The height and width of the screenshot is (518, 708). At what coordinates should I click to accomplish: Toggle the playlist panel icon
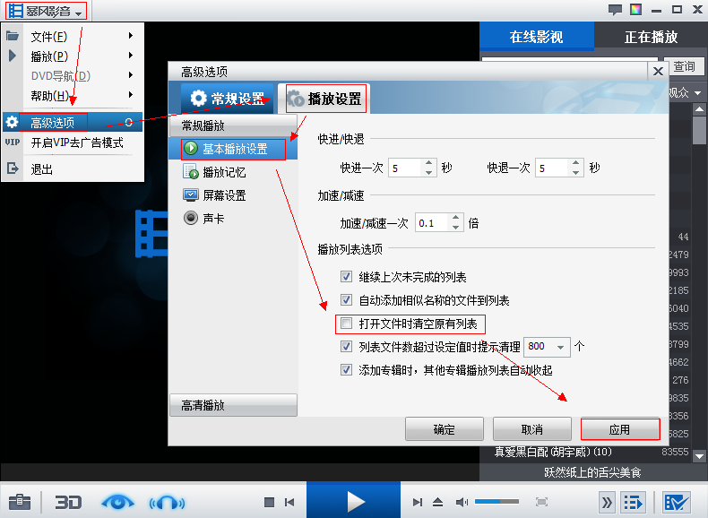click(633, 502)
